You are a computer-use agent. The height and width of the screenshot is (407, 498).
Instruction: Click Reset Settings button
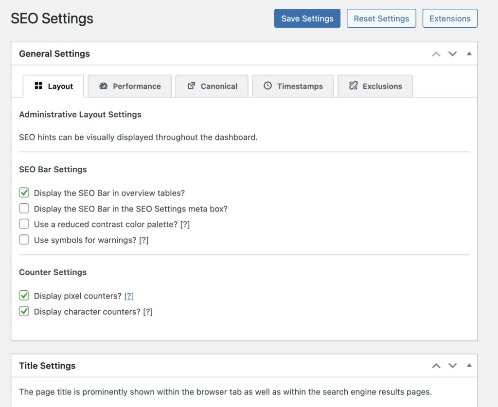tap(381, 18)
